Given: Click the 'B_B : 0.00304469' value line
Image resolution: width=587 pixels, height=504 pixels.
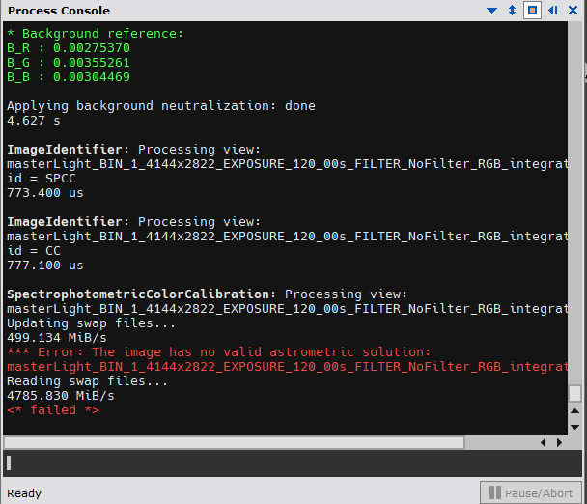Looking at the screenshot, I should 69,77.
